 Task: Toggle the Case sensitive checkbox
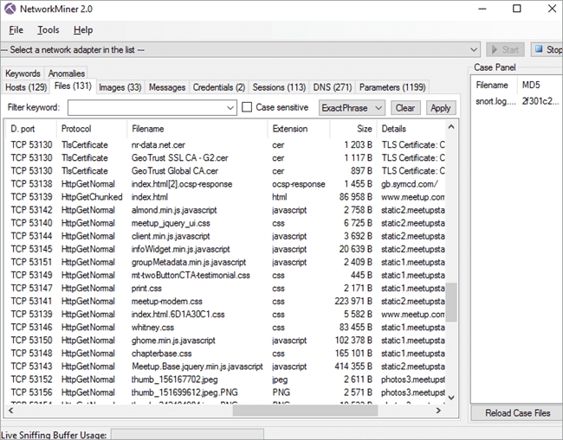coord(247,107)
